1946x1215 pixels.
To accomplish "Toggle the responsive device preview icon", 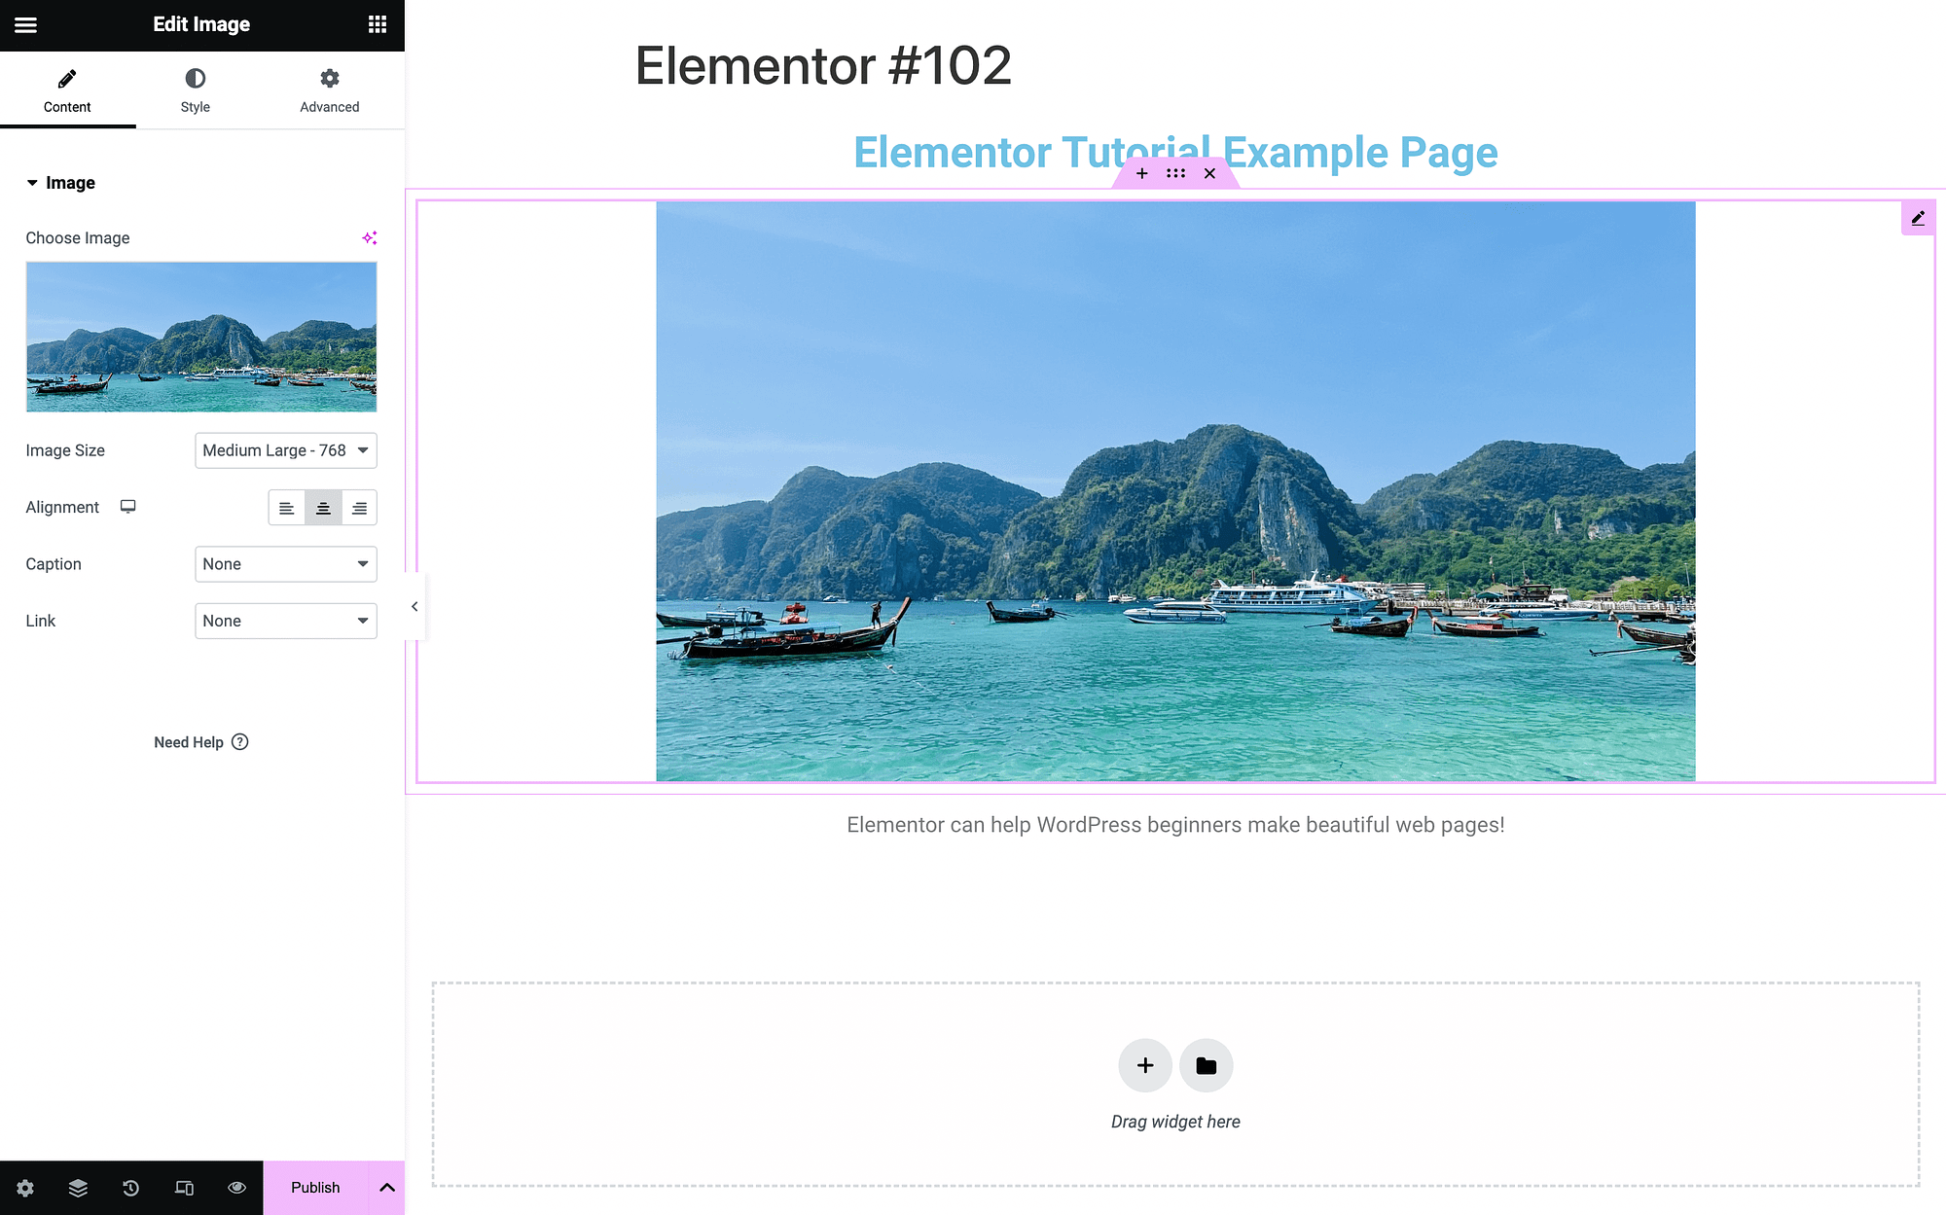I will click(183, 1187).
